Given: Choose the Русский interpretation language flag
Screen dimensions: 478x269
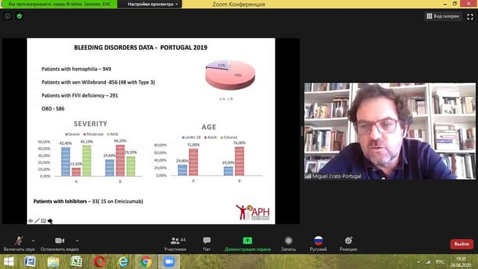Looking at the screenshot, I should (318, 244).
